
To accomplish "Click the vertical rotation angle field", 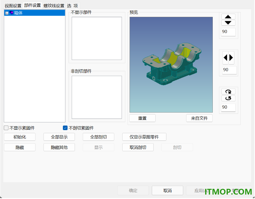I will (228, 32).
